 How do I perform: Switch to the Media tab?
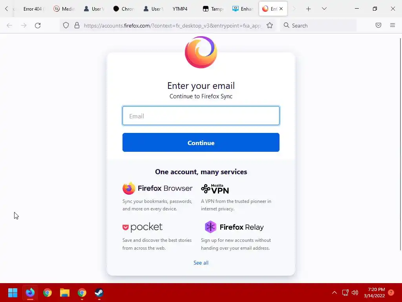pyautogui.click(x=64, y=9)
